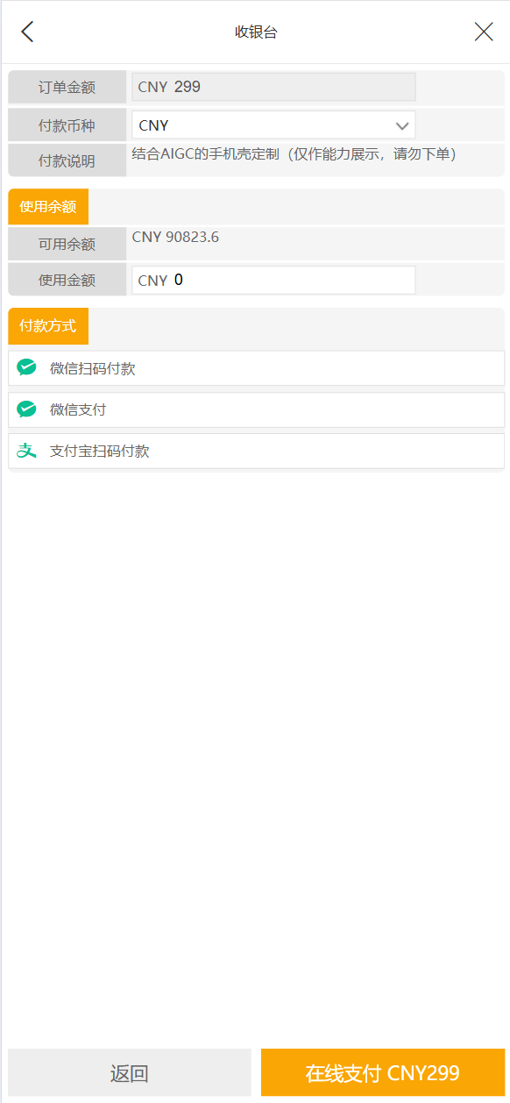Choose 微信支付 as payment method
The width and height of the screenshot is (510, 1103).
256,409
